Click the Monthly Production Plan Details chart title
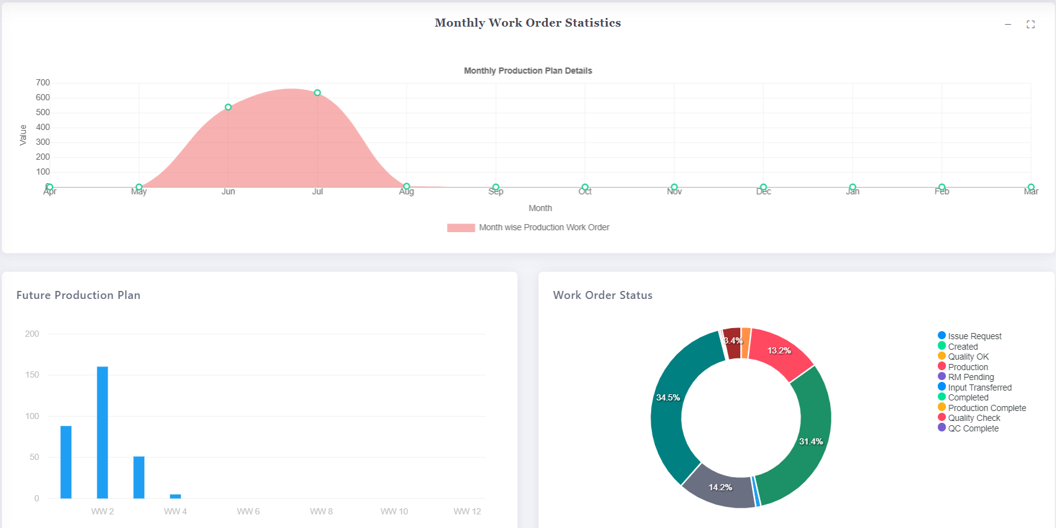This screenshot has width=1056, height=528. click(528, 71)
